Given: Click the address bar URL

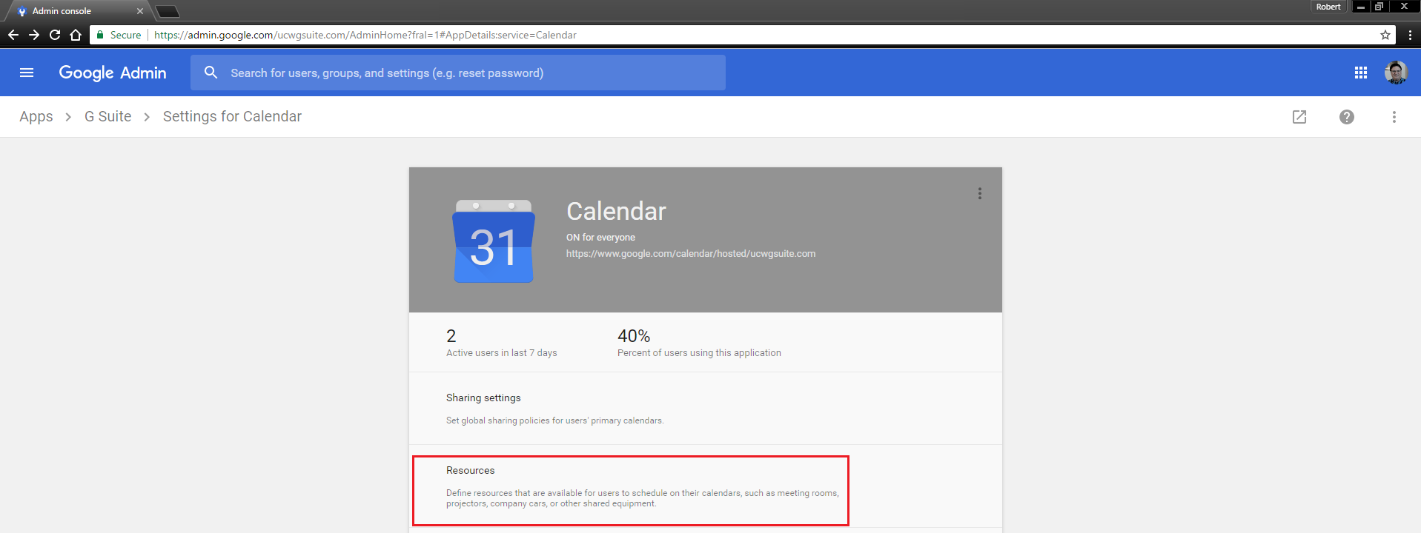Looking at the screenshot, I should coord(365,35).
